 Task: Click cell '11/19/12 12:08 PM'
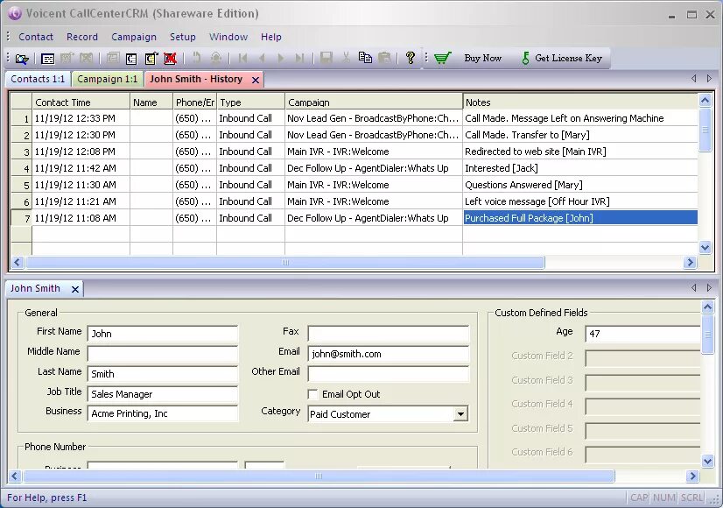(81, 152)
